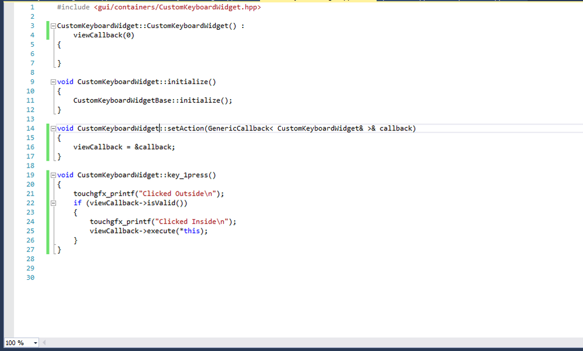Click CustomKeyboardWidget::key_1press() function name

click(147, 175)
